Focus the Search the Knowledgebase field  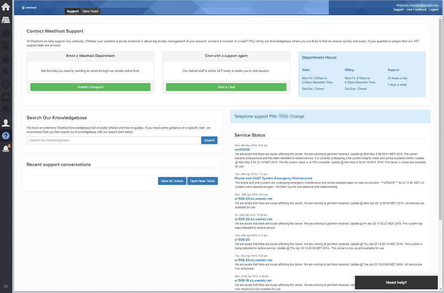tap(114, 140)
